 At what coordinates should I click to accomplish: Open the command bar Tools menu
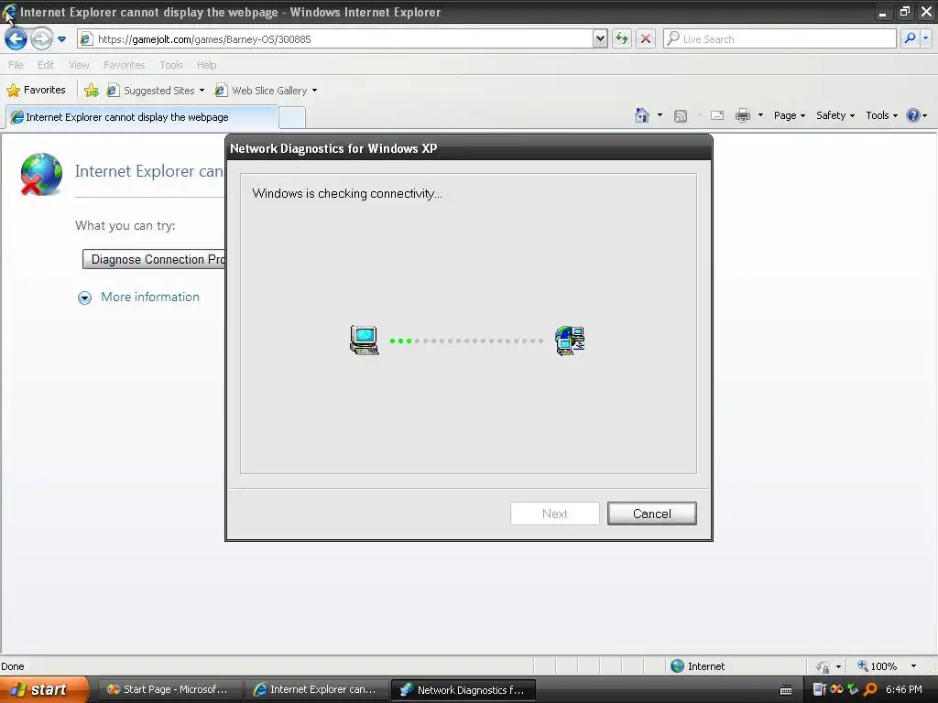[x=882, y=115]
